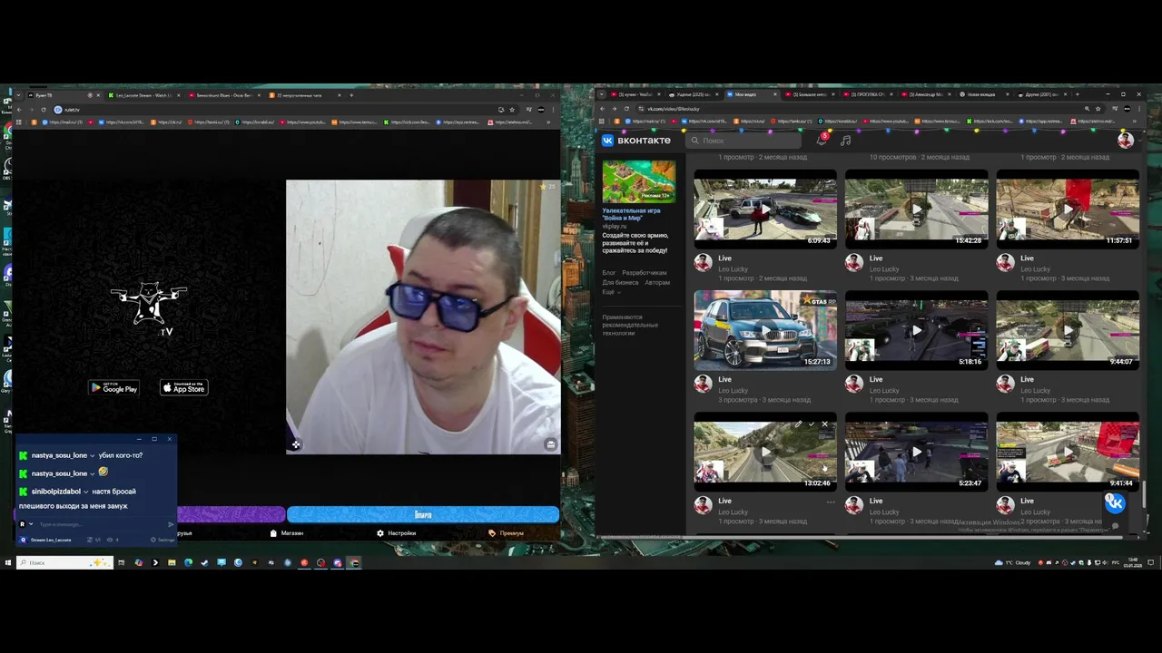This screenshot has height=653, width=1162.
Task: Open File Explorer from taskbar
Action: click(x=172, y=562)
